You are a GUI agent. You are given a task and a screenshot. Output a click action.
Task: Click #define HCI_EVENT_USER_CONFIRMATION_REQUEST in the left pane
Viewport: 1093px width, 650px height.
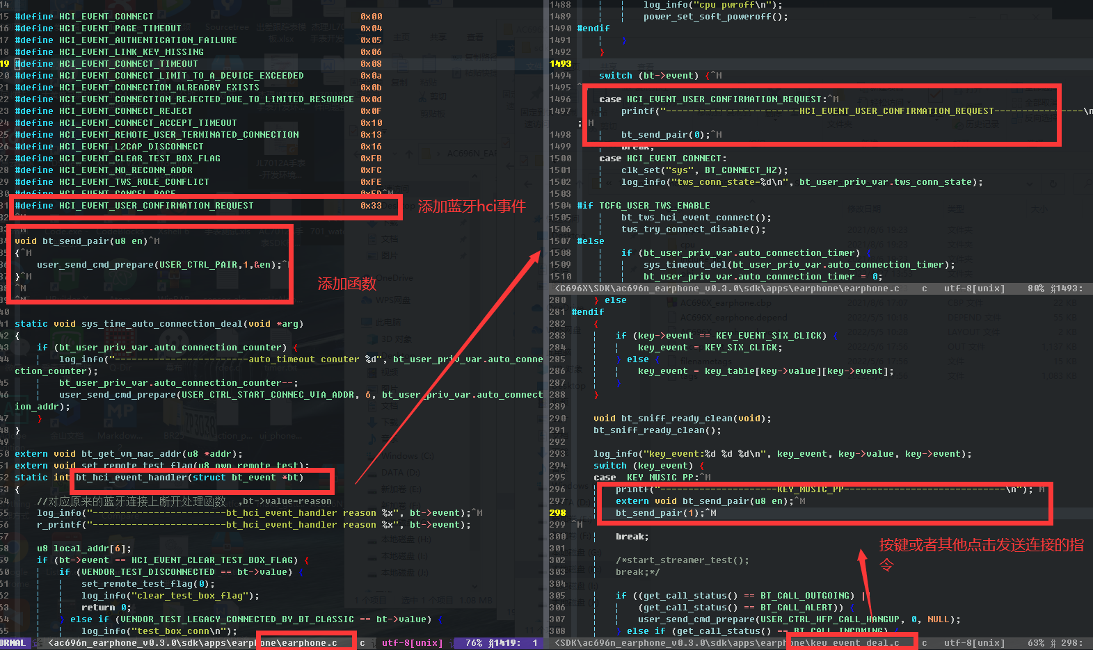point(134,206)
